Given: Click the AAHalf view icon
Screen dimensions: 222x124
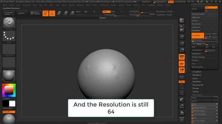Looking at the screenshot, I should [182, 50].
